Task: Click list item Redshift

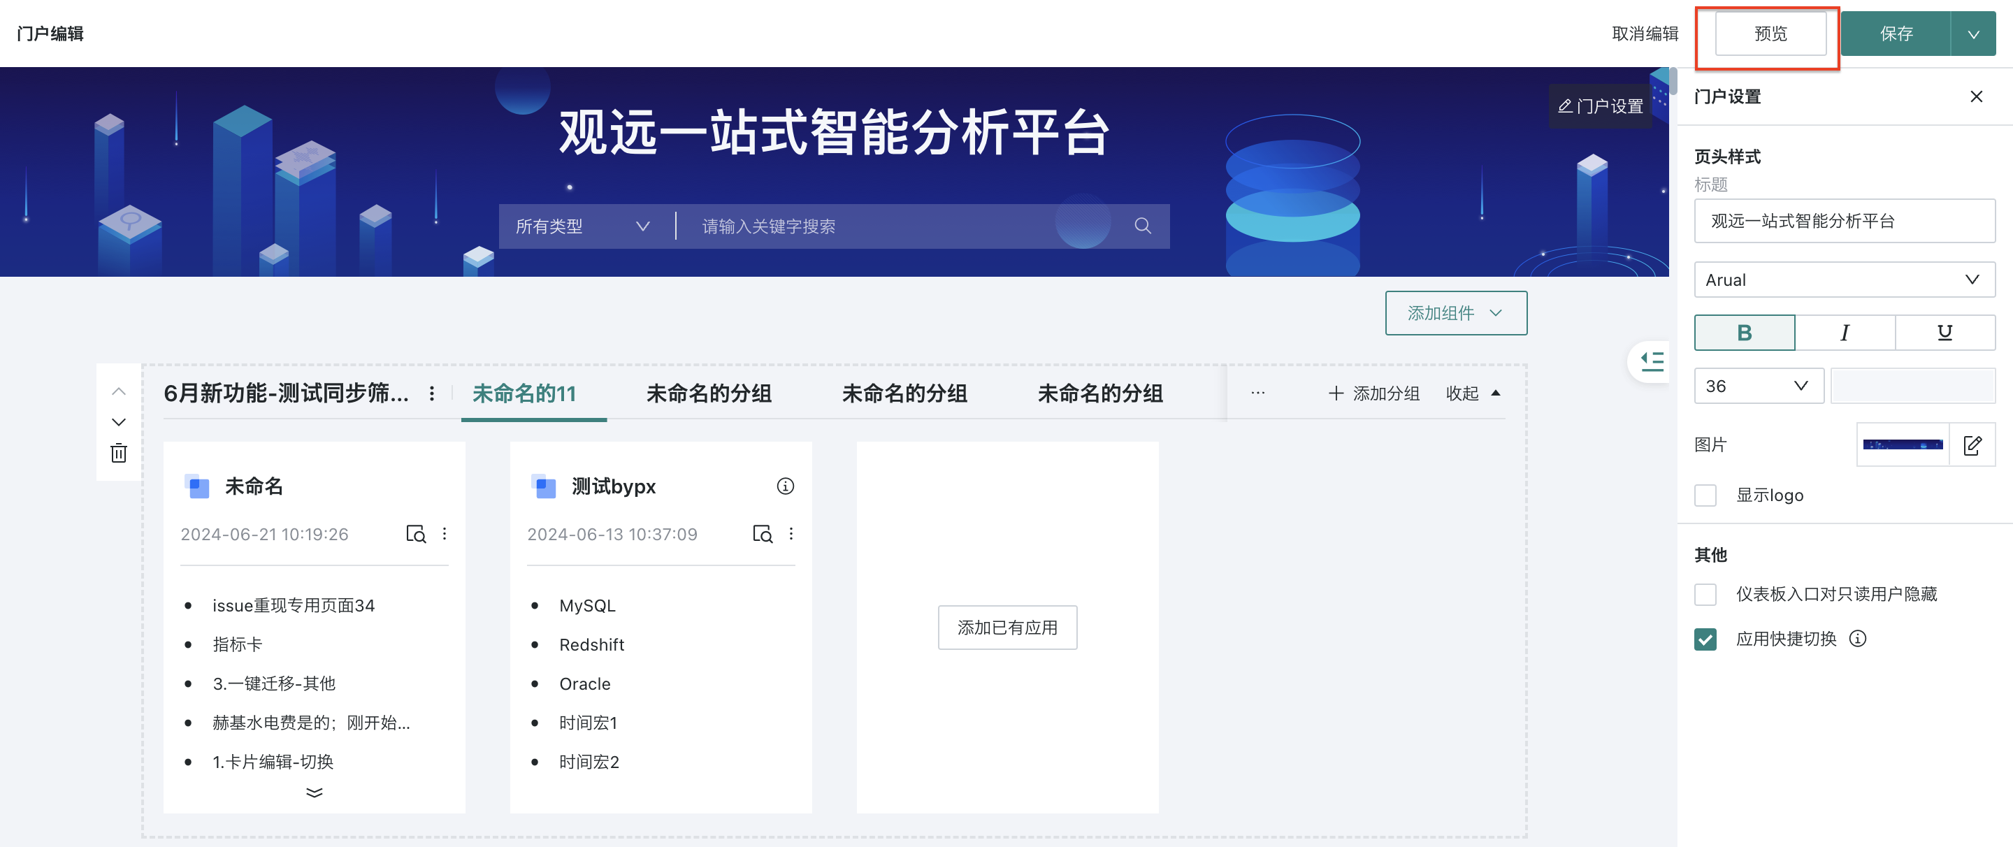Action: 591,644
